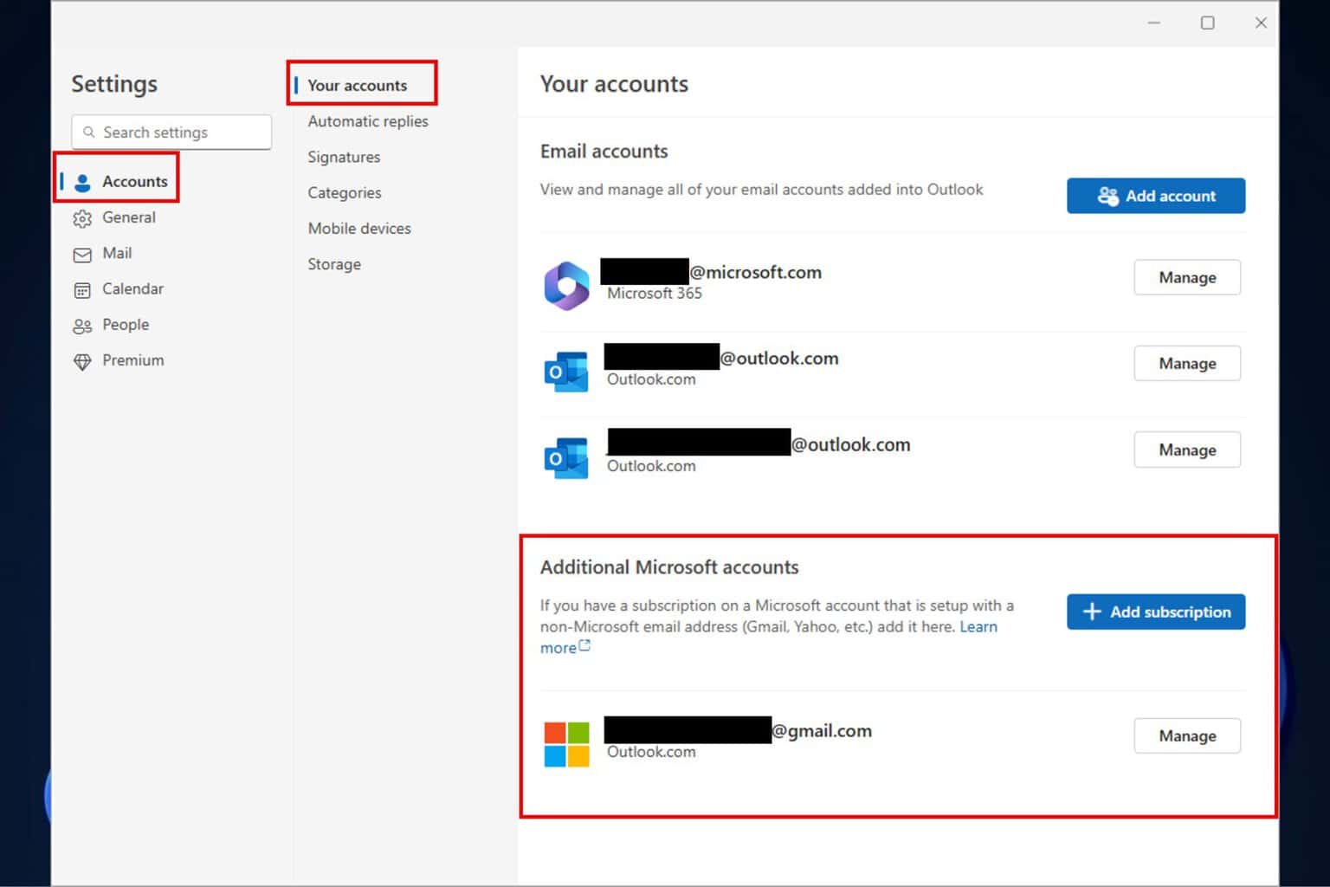Click the Premium diamond icon
Viewport: 1330px width, 887px height.
[x=82, y=361]
